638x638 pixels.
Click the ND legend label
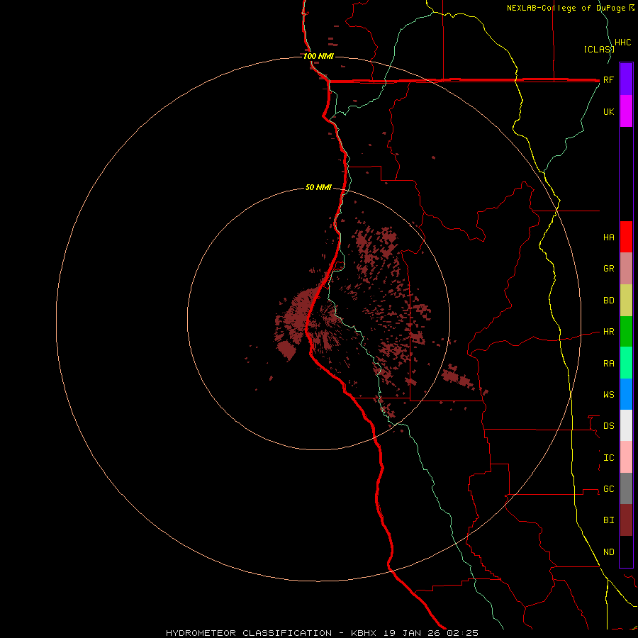[x=608, y=552]
